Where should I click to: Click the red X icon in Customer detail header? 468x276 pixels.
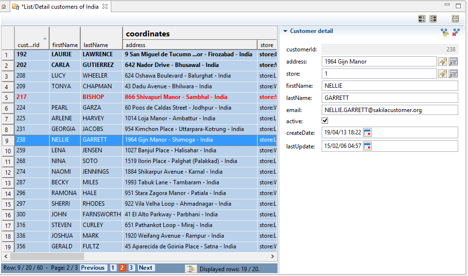[456, 32]
